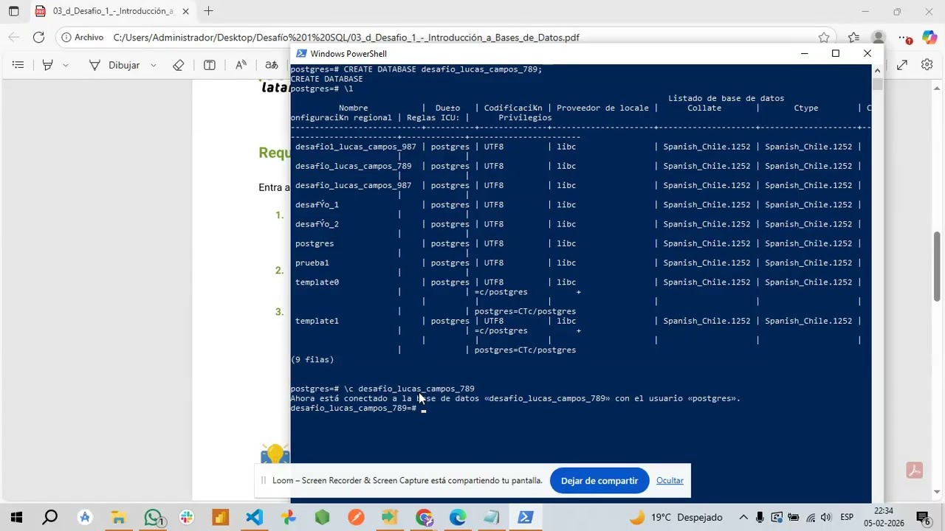Open the green hexagon app in taskbar

coord(322,518)
